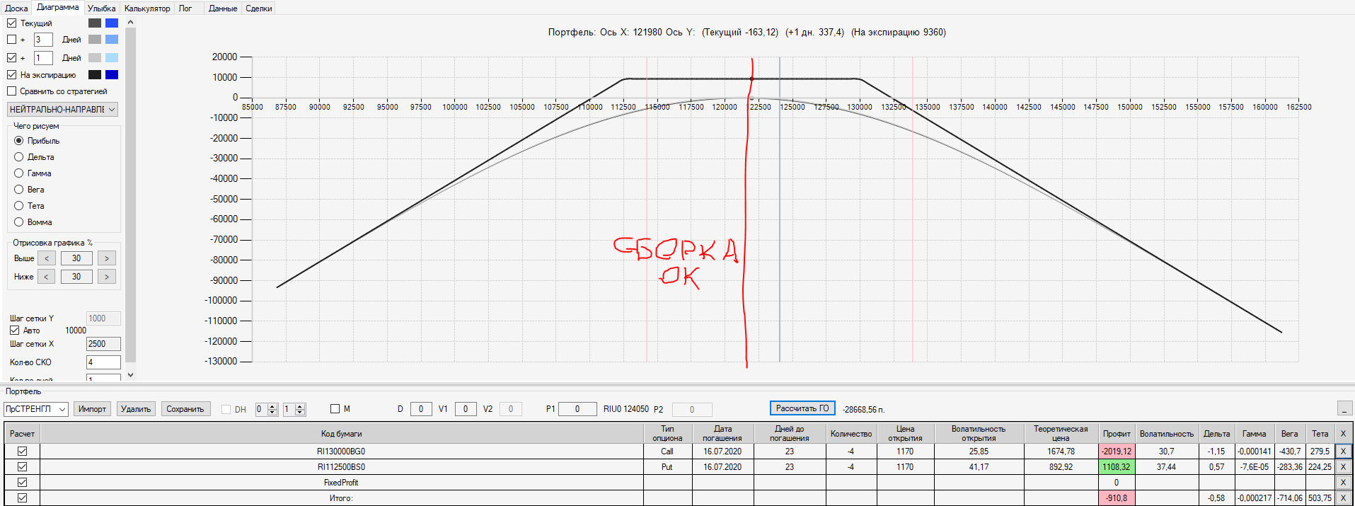Enable the M checkbox
This screenshot has width=1355, height=506.
tap(335, 409)
